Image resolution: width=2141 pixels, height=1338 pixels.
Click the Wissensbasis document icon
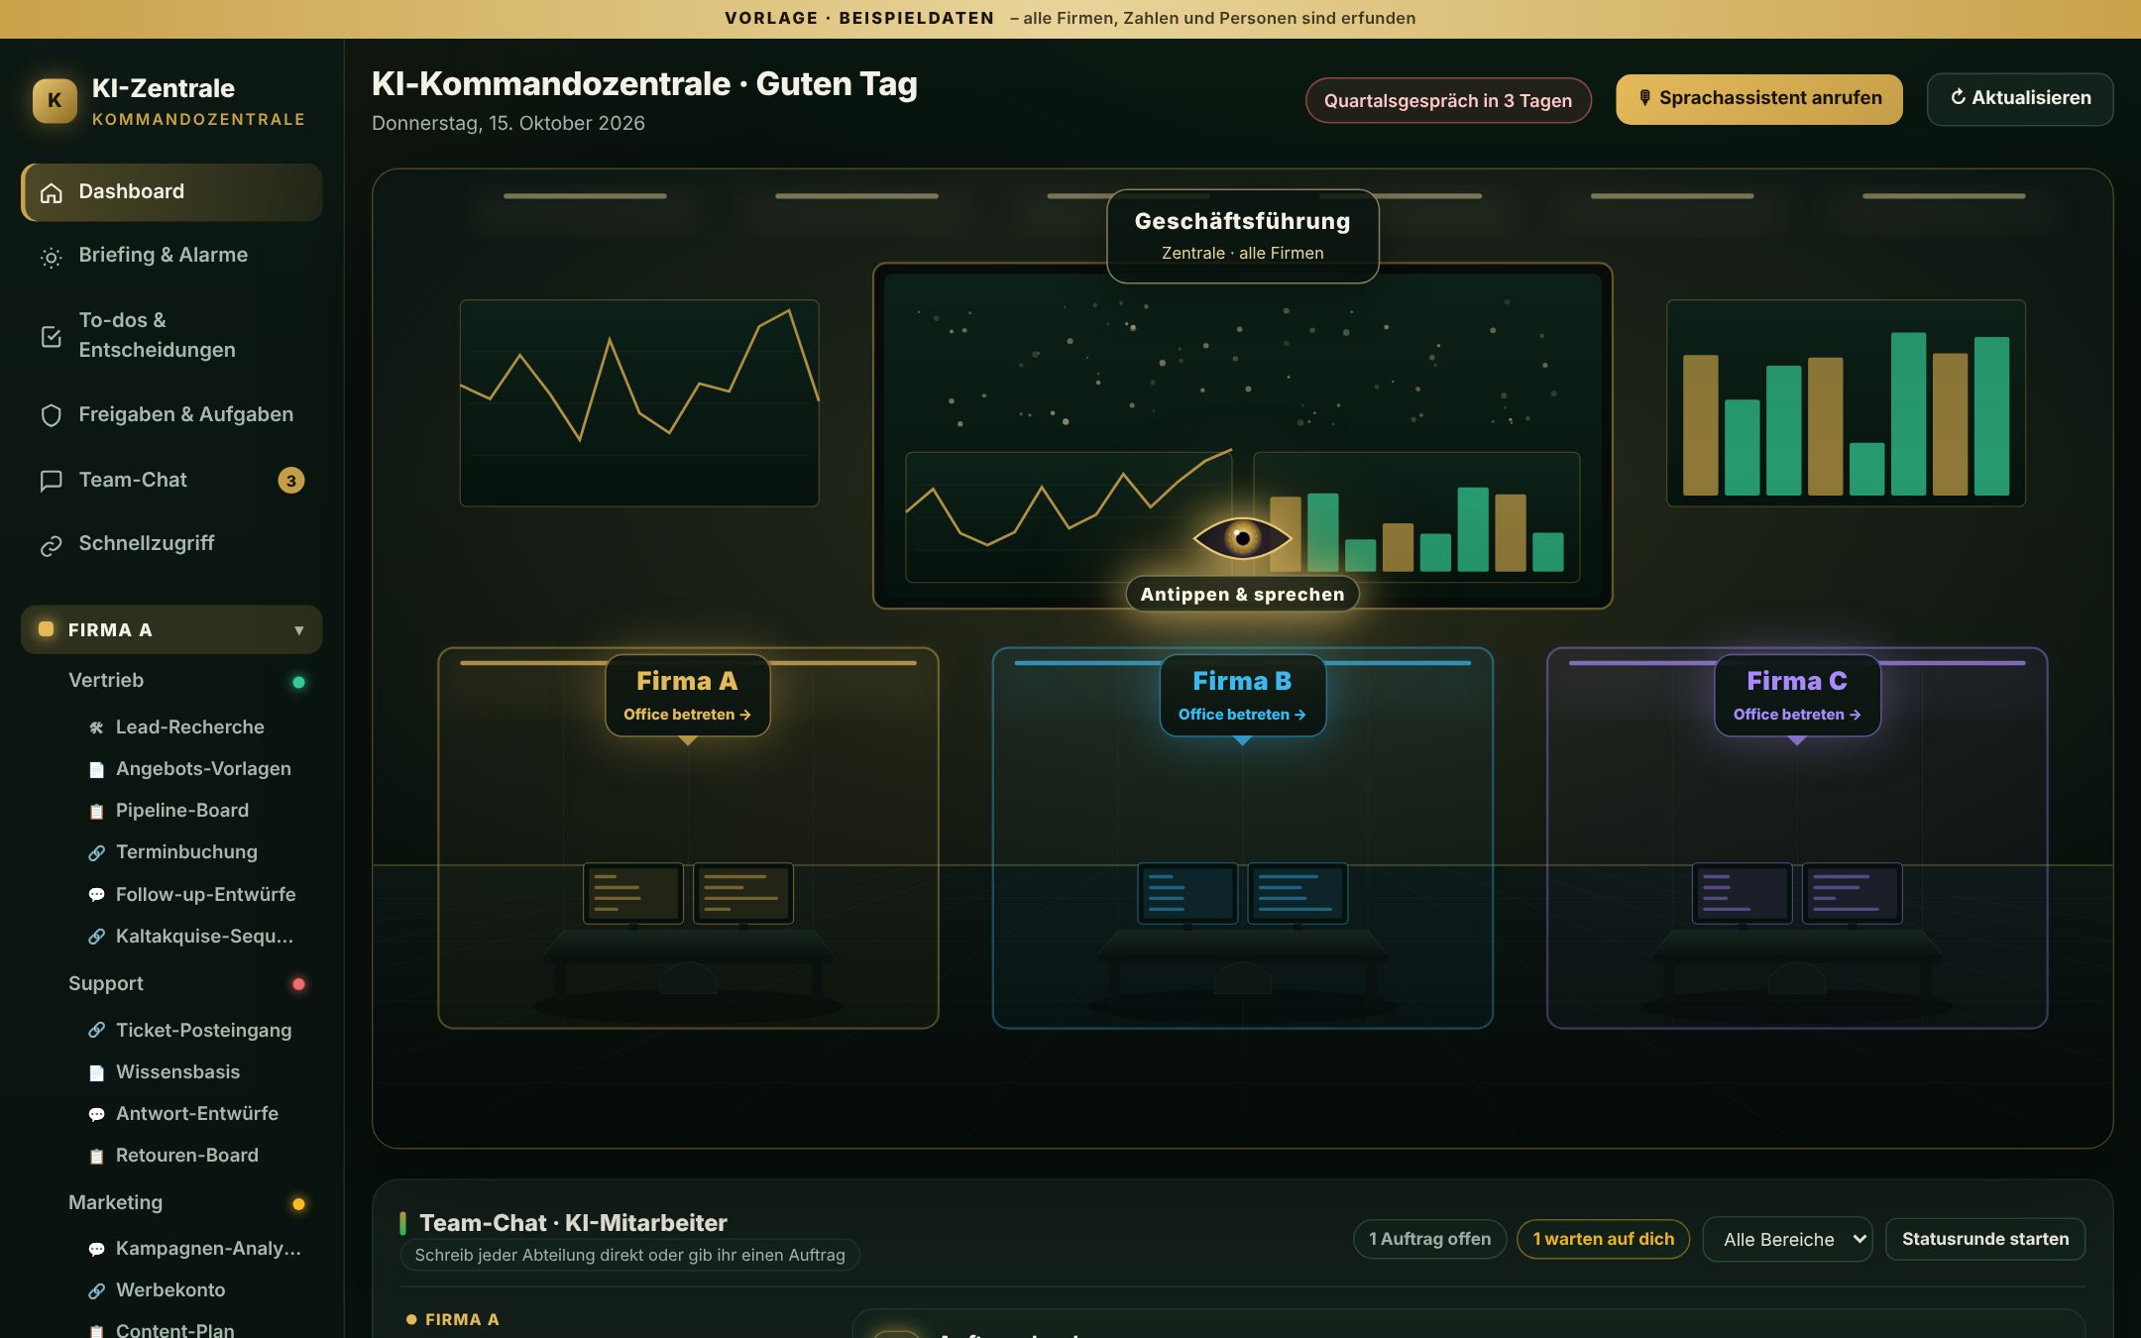96,1072
